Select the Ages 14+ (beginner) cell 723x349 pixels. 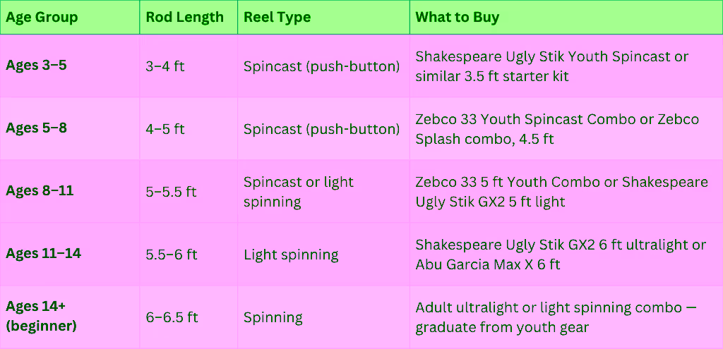coord(41,317)
